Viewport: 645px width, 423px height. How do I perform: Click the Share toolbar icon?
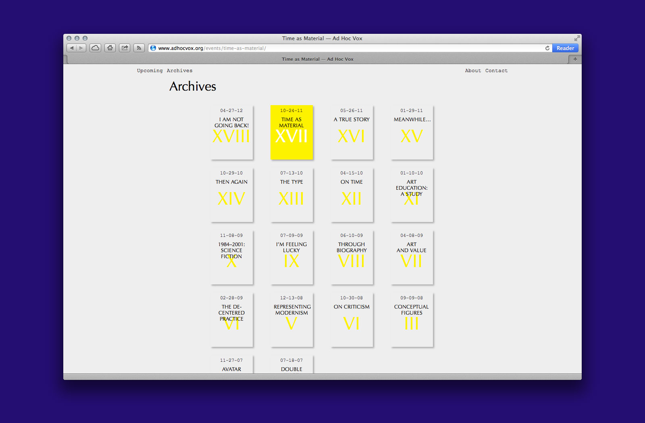[125, 48]
